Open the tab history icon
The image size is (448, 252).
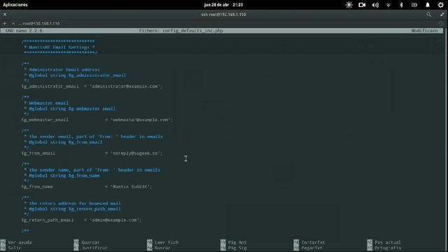pyautogui.click(x=441, y=23)
